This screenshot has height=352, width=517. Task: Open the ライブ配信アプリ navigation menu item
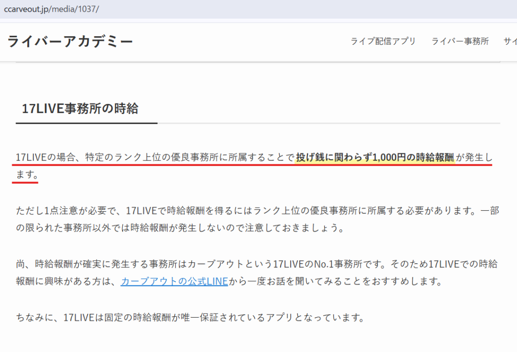pos(383,41)
